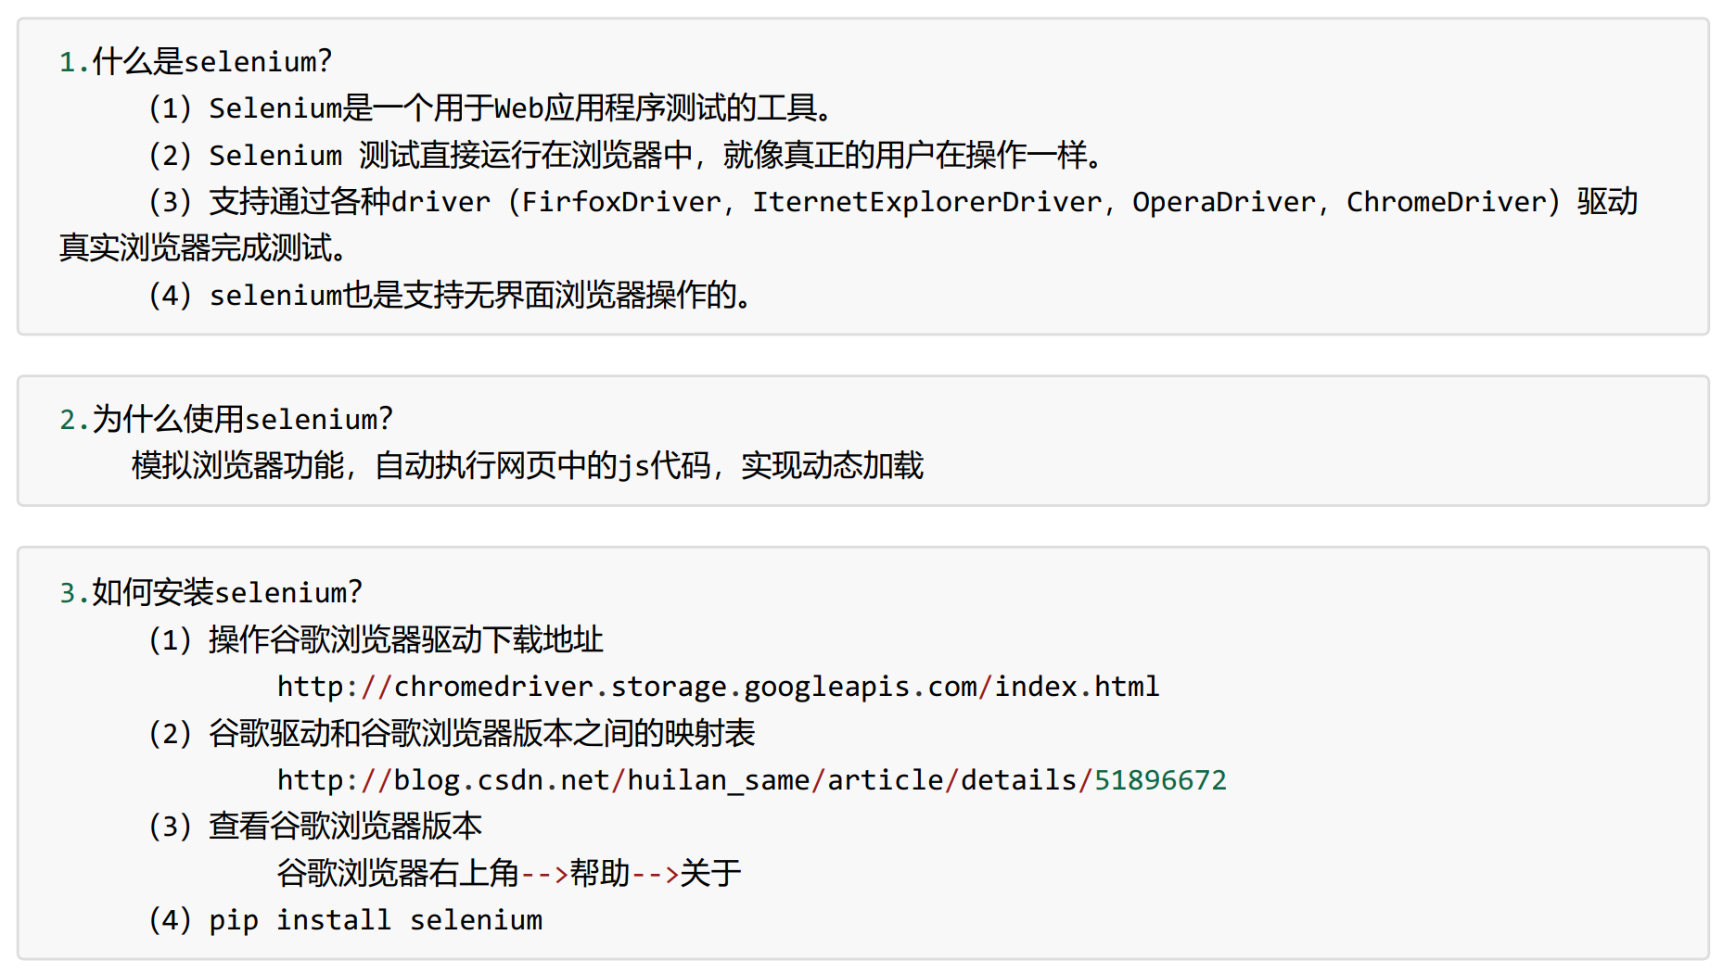Screen dimensions: 1723x973
Task: Click the heading '1.什么是selenium?'
Action: (195, 62)
